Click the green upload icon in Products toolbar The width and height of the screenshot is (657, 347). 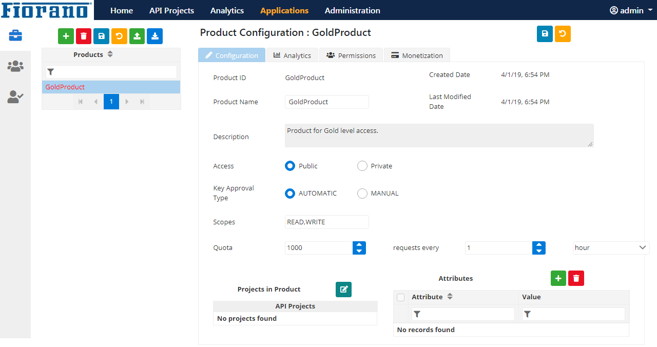coord(137,36)
